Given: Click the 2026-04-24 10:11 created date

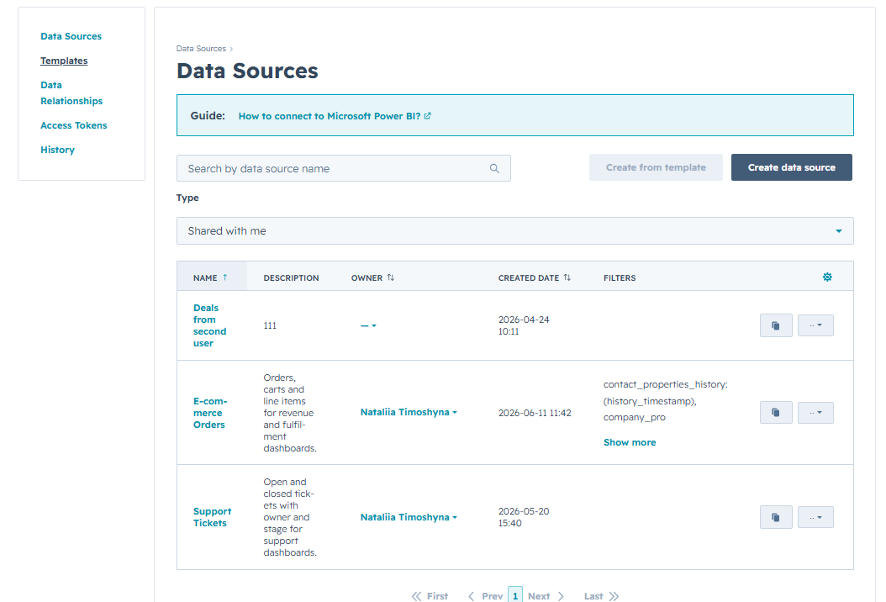Looking at the screenshot, I should click(x=524, y=325).
